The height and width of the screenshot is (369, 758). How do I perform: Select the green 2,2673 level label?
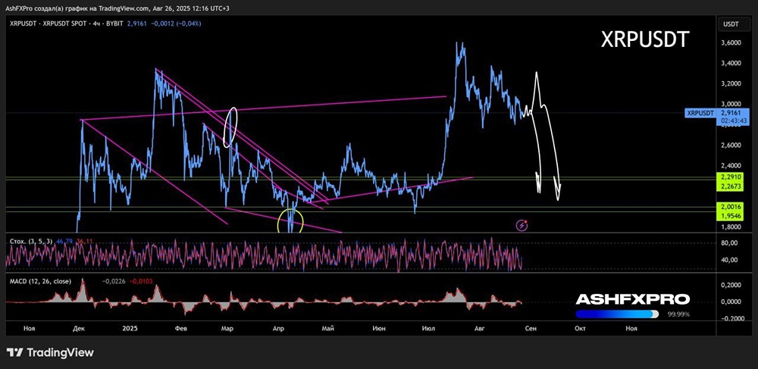[729, 186]
